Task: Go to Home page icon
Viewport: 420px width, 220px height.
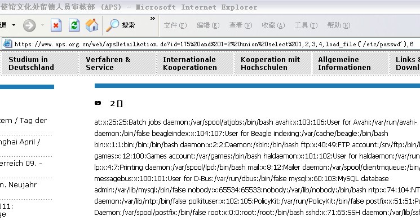Action: (92, 25)
